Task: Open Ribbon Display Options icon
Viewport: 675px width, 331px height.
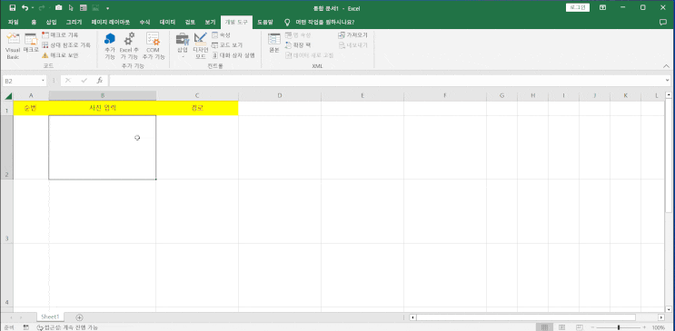Action: [x=602, y=8]
